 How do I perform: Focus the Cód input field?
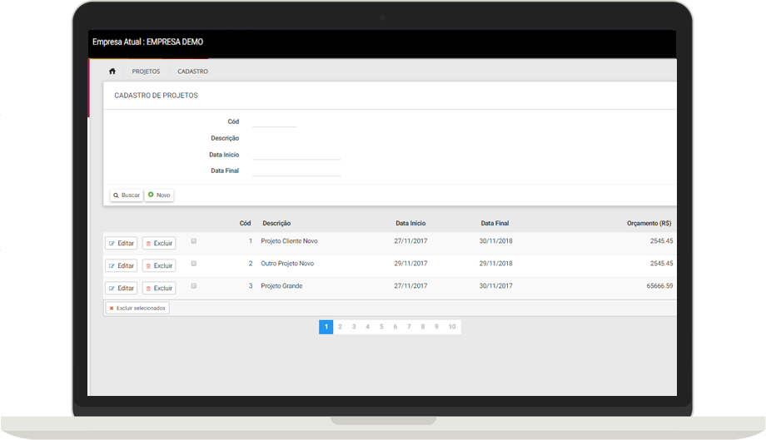[274, 121]
